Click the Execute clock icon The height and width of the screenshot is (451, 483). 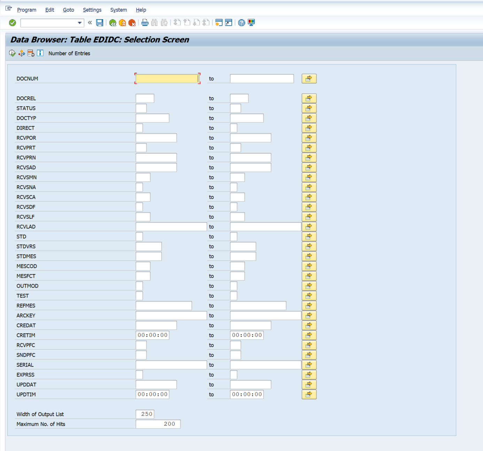pos(12,53)
